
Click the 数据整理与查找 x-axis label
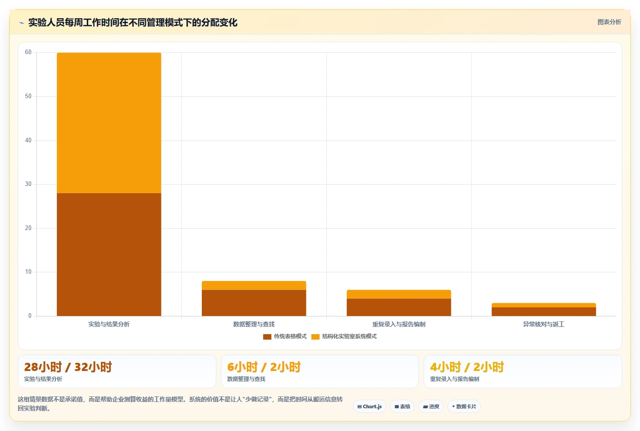click(254, 324)
